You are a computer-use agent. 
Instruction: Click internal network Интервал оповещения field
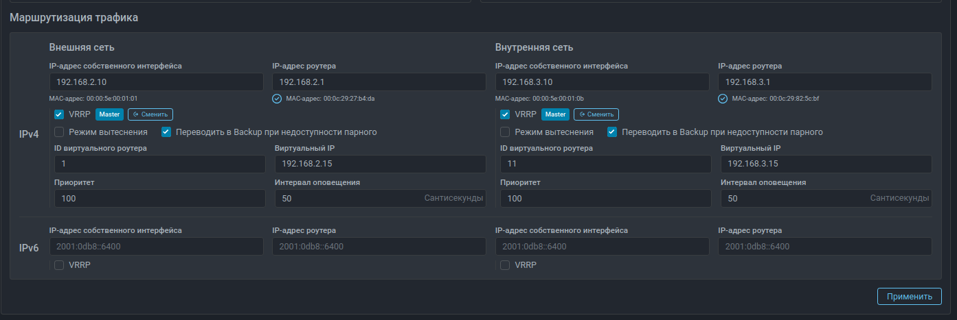793,199
